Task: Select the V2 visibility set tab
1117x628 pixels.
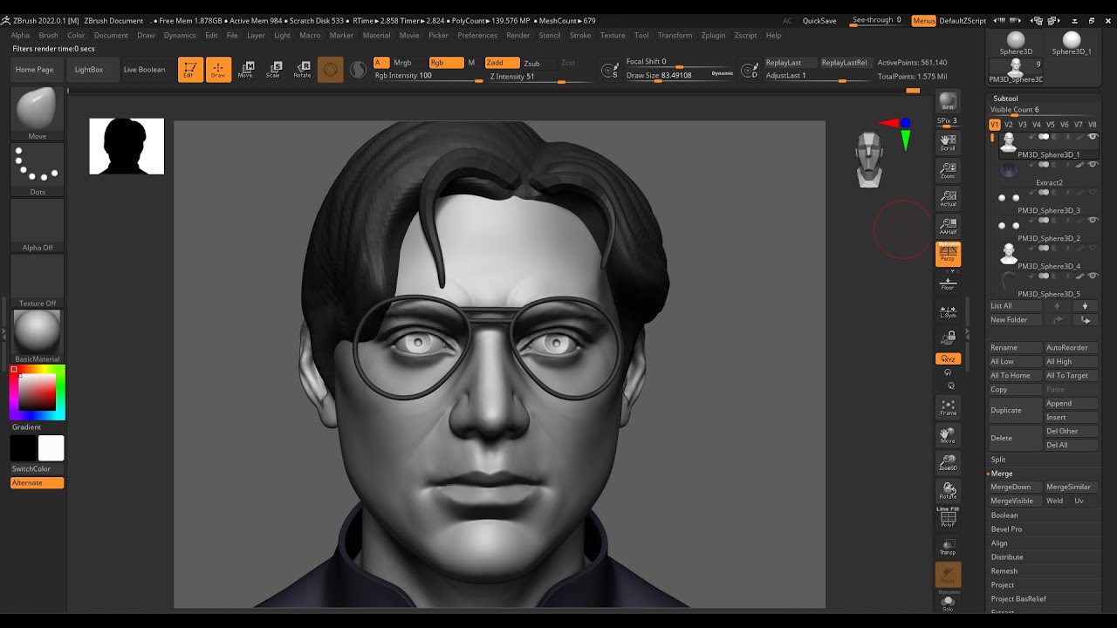Action: coord(1009,125)
